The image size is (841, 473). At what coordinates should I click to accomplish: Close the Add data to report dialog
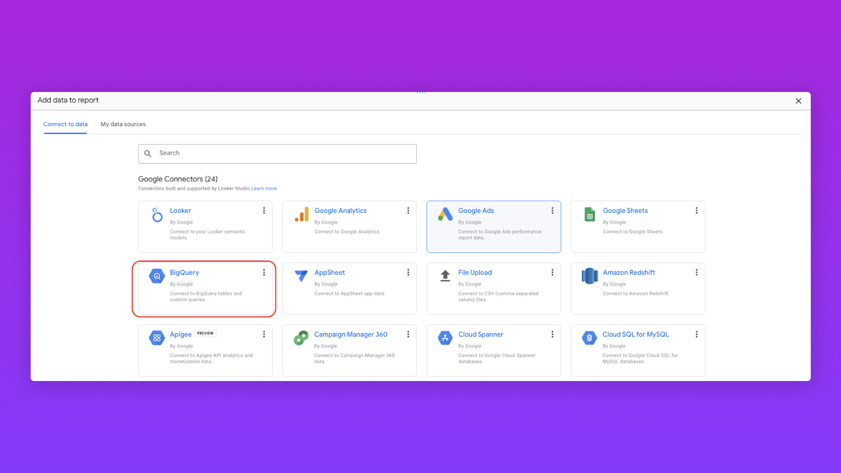pyautogui.click(x=799, y=101)
